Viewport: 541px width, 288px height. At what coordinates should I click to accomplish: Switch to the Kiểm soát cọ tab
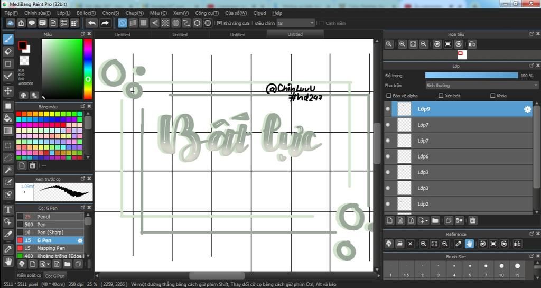[29, 275]
